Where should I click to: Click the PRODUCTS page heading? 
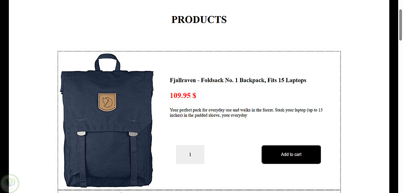click(x=199, y=19)
